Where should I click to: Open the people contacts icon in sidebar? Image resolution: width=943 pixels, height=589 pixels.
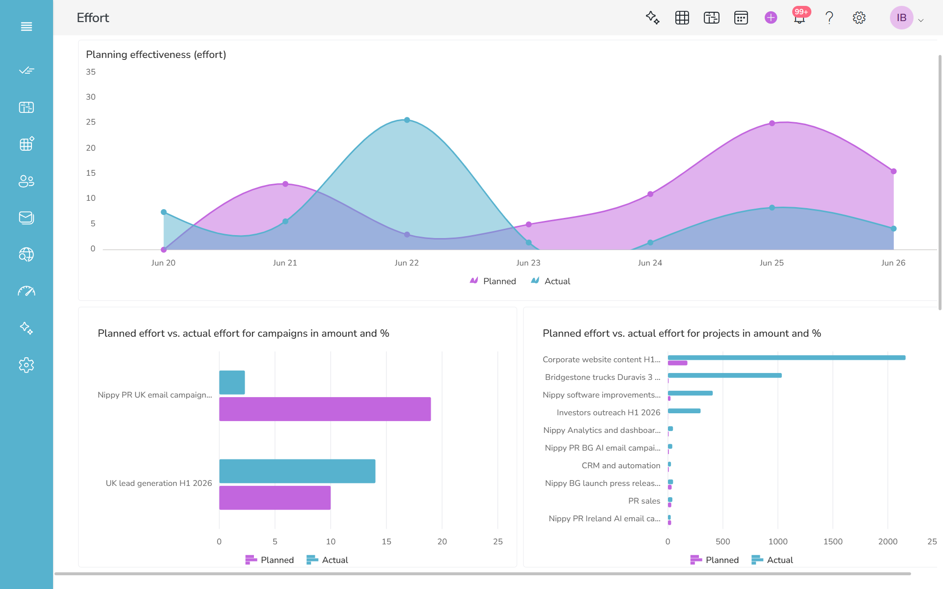pyautogui.click(x=27, y=181)
